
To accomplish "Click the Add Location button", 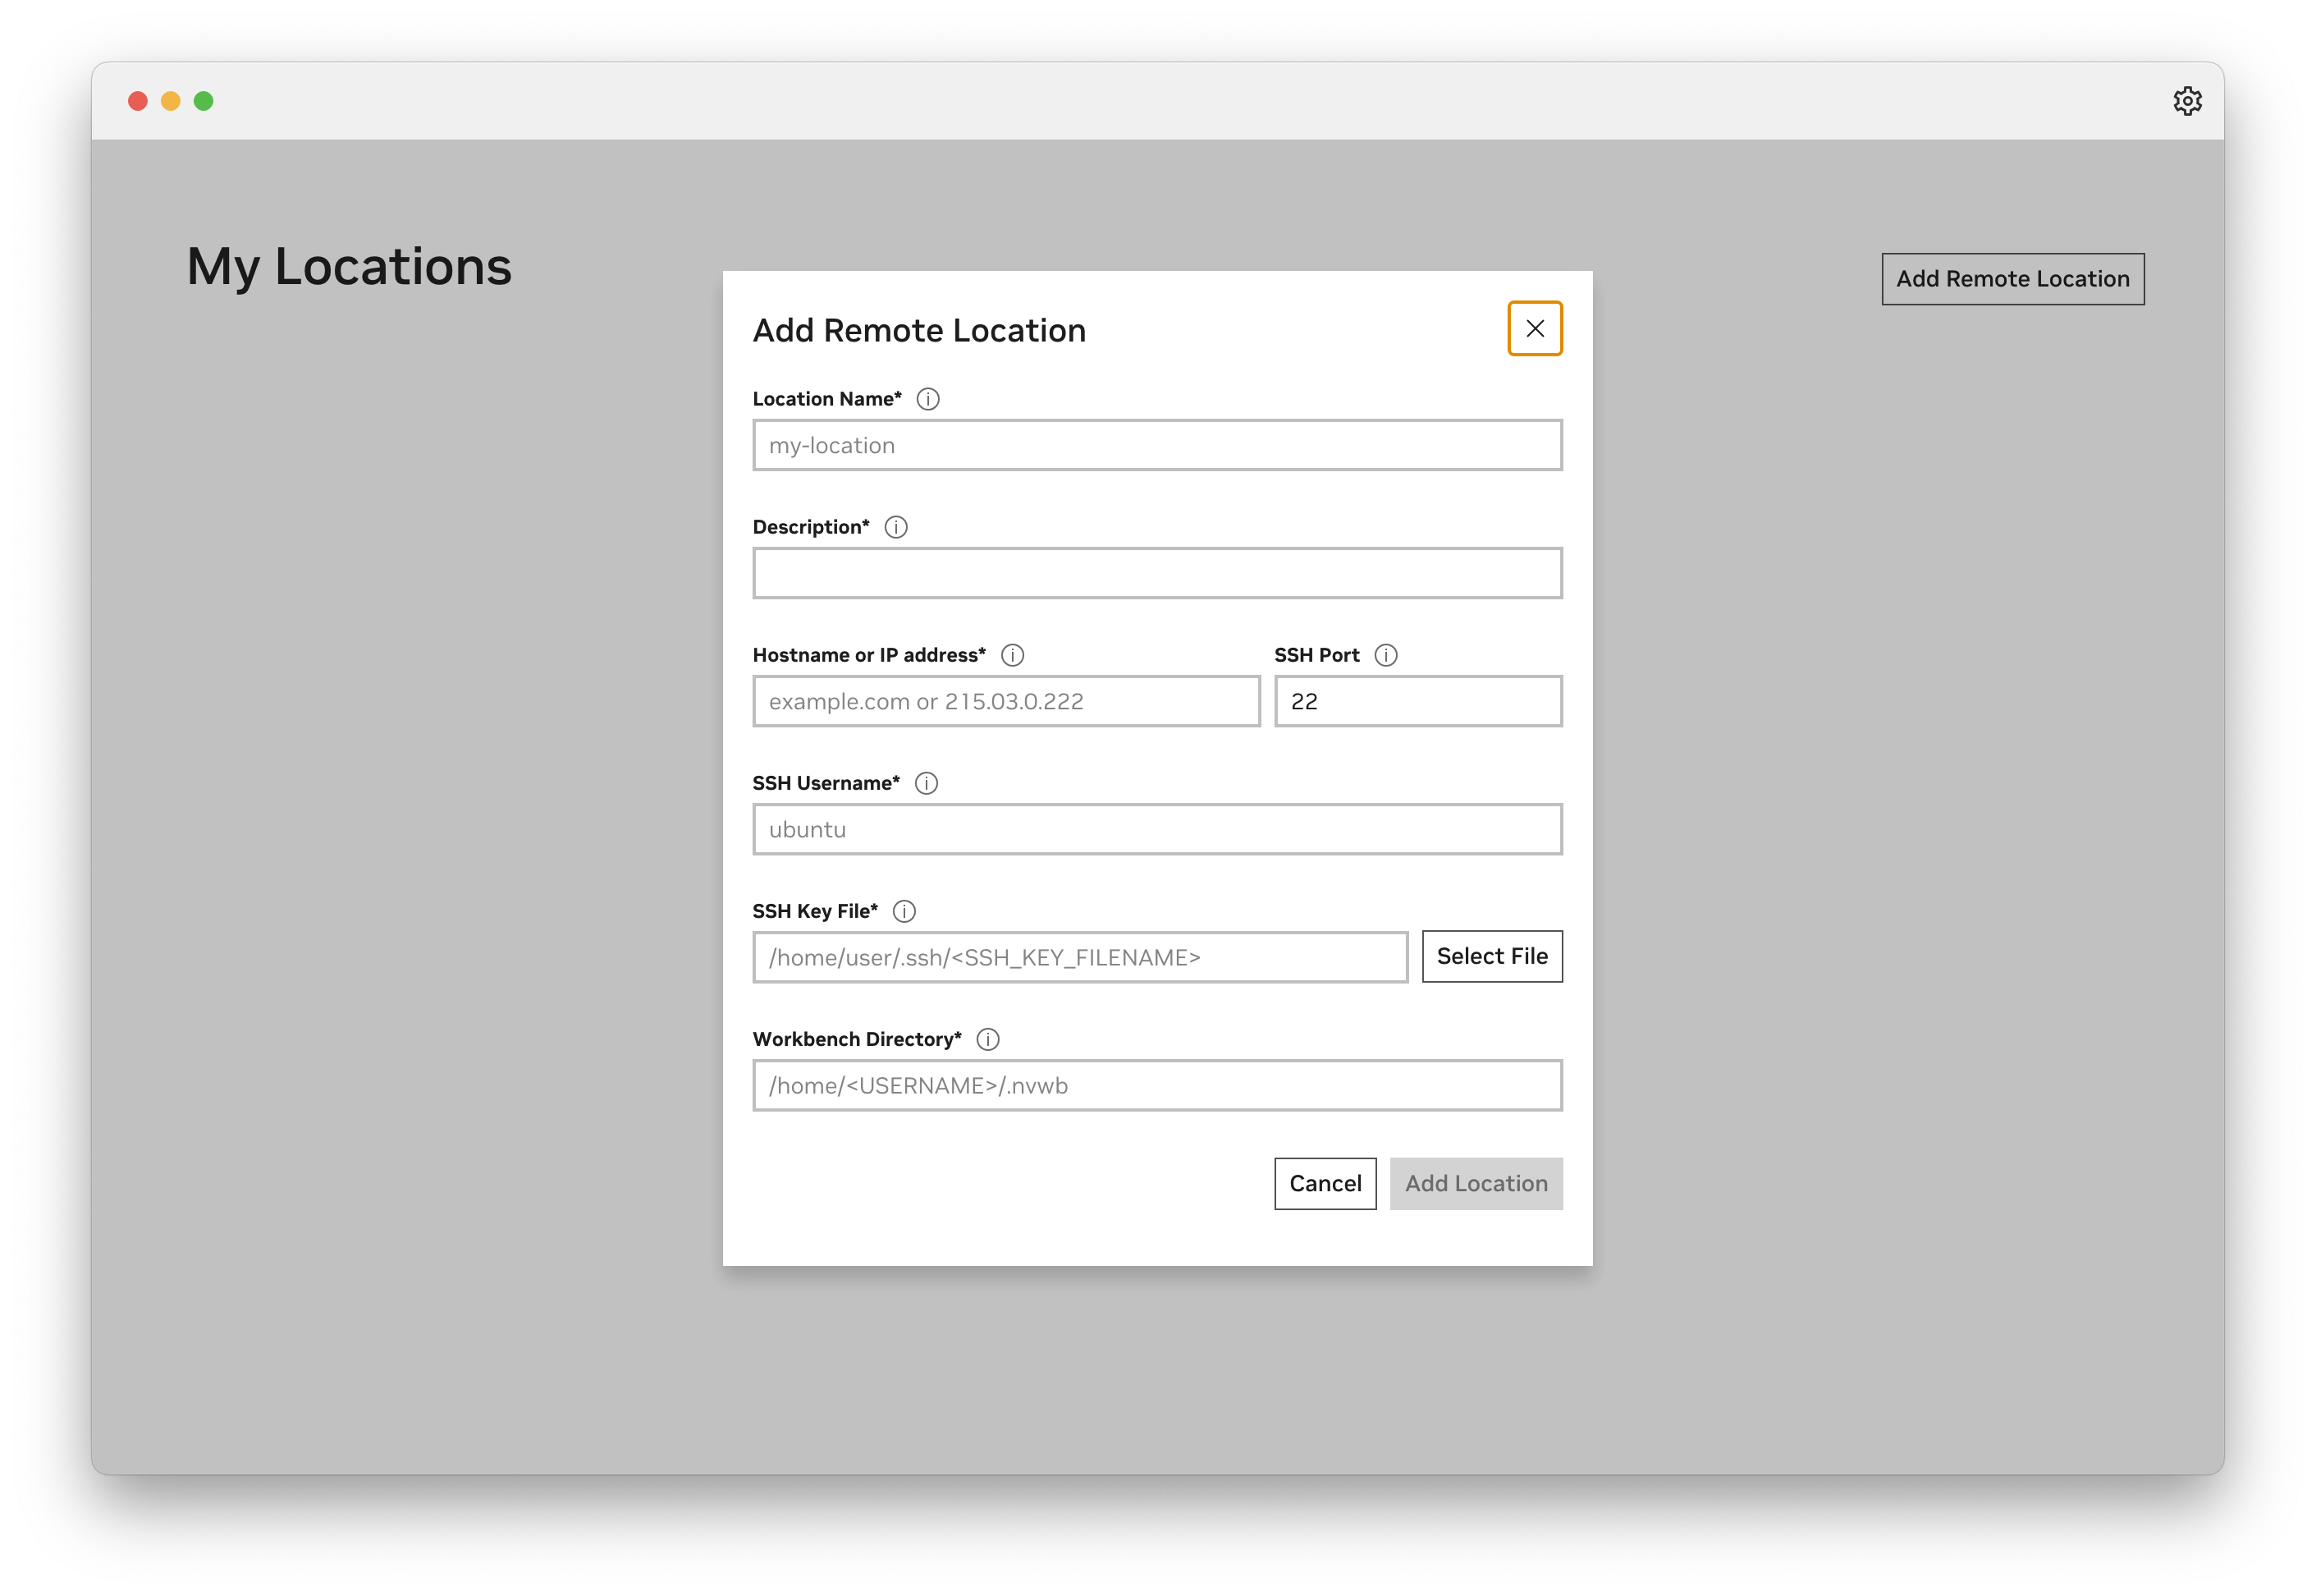I will 1476,1183.
